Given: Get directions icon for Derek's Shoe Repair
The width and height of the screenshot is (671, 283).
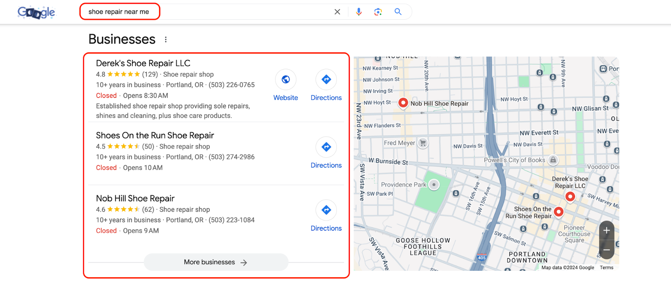Looking at the screenshot, I should [x=326, y=79].
